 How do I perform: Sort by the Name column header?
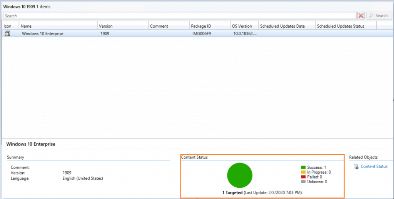point(58,26)
